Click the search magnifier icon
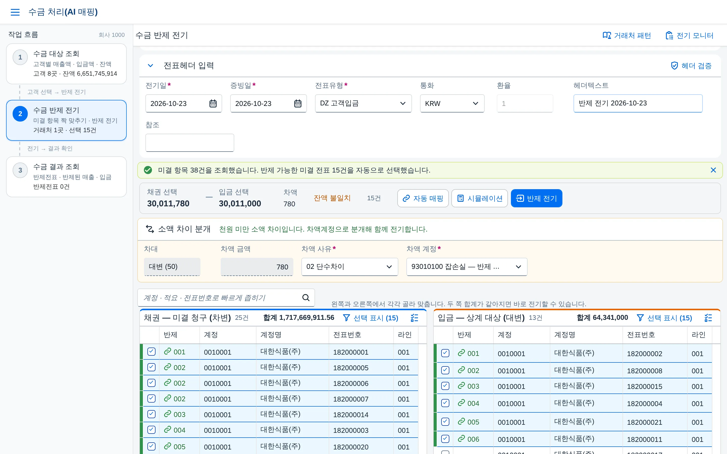 (306, 298)
